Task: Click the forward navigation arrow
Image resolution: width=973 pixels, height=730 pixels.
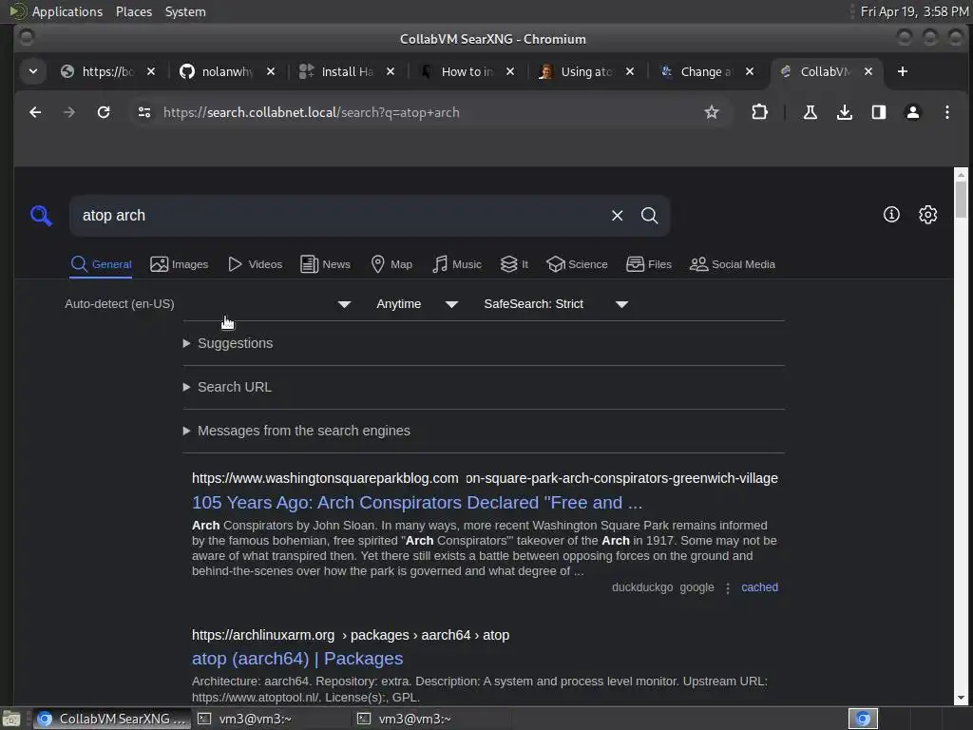Action: point(69,112)
